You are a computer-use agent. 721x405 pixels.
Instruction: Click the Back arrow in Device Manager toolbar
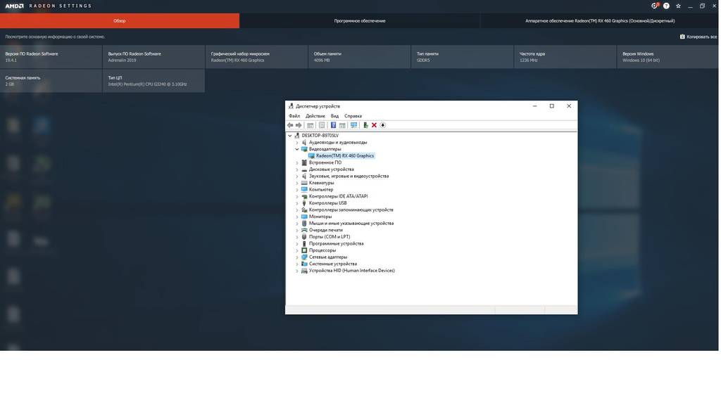pyautogui.click(x=290, y=125)
